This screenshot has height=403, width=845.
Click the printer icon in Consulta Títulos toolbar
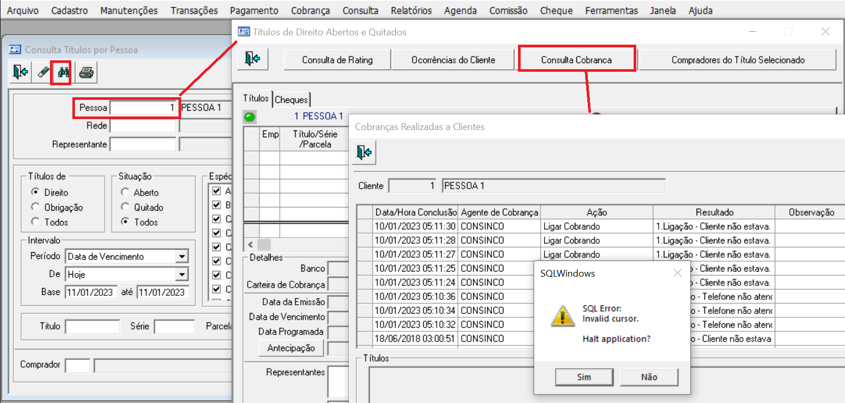tap(86, 72)
